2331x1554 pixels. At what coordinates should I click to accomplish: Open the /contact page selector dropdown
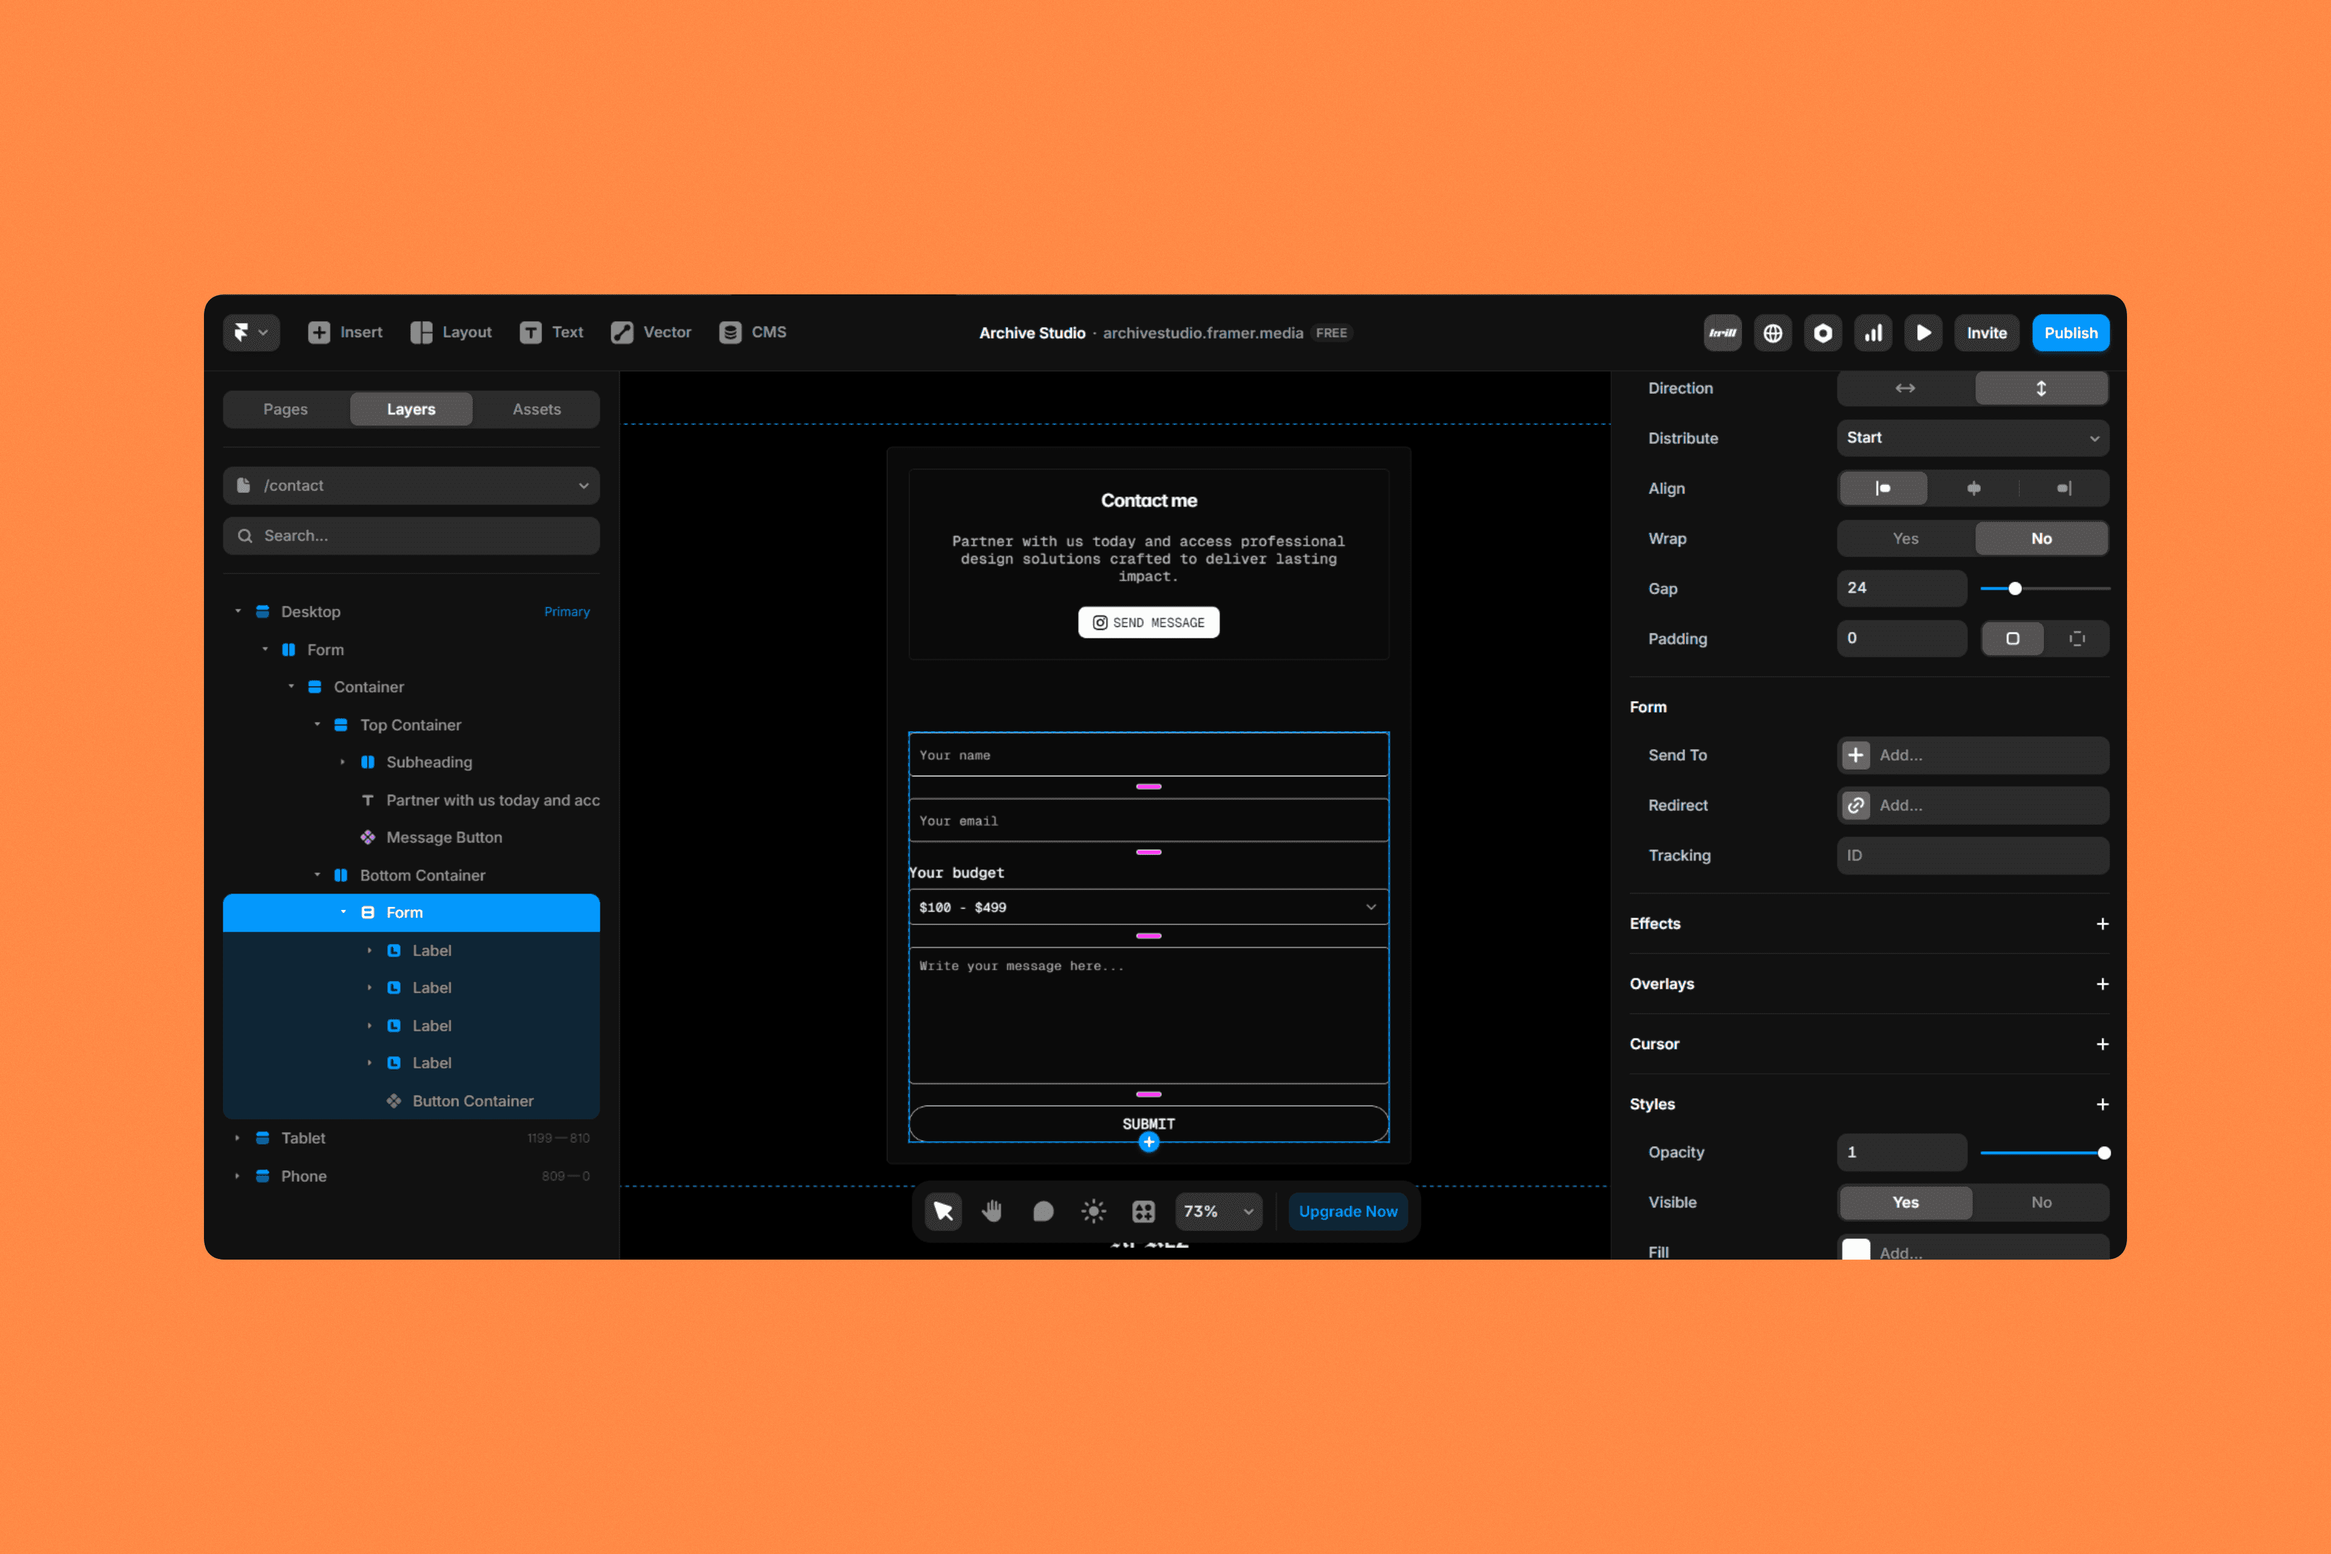(x=412, y=486)
